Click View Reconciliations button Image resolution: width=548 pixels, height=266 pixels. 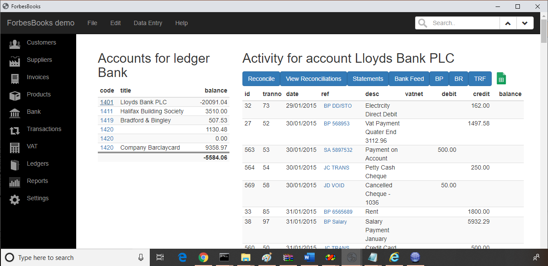(x=314, y=79)
